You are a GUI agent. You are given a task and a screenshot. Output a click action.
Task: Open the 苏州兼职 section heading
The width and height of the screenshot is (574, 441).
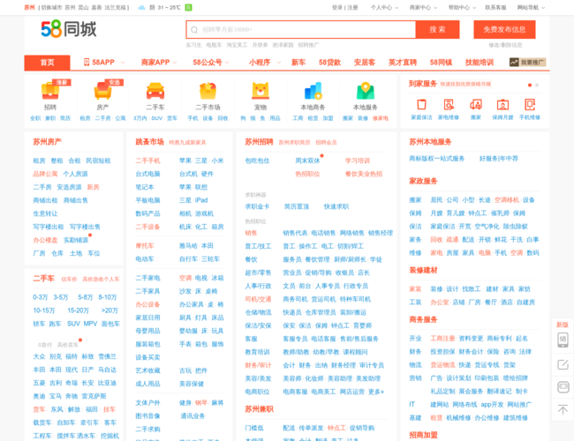coord(259,409)
